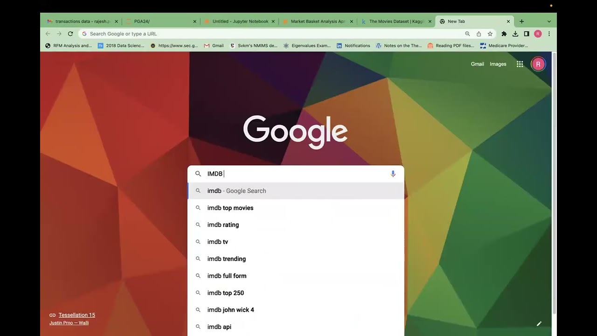This screenshot has height=336, width=597.
Task: Select the imdb top movies suggestion
Action: pyautogui.click(x=296, y=208)
